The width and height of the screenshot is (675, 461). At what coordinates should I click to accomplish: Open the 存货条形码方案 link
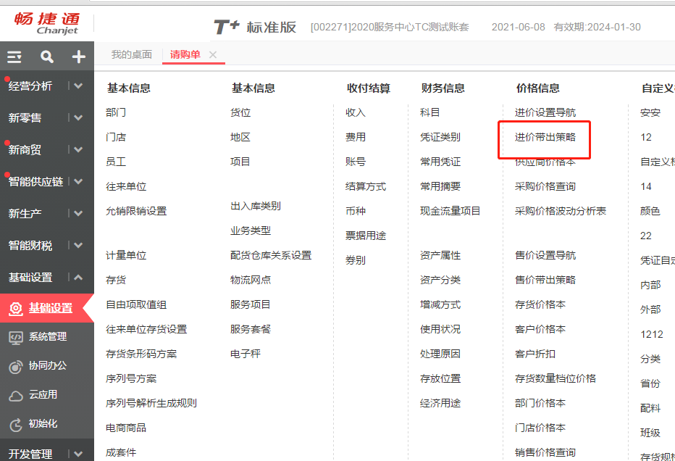(141, 354)
